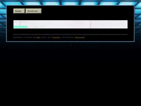Follow the Lake author link
The width and height of the screenshot is (141, 106).
[38, 37]
